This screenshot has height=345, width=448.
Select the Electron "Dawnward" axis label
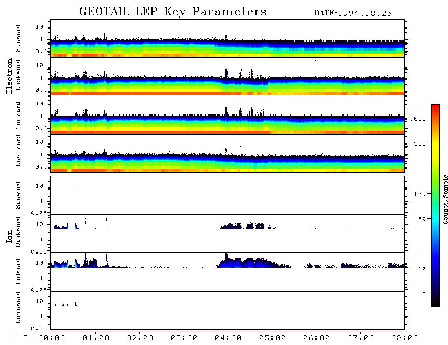(18, 151)
